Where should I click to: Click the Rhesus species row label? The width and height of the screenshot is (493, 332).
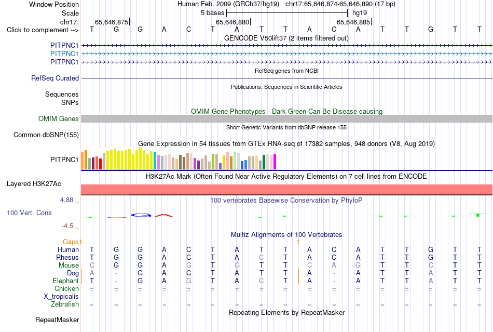67,257
